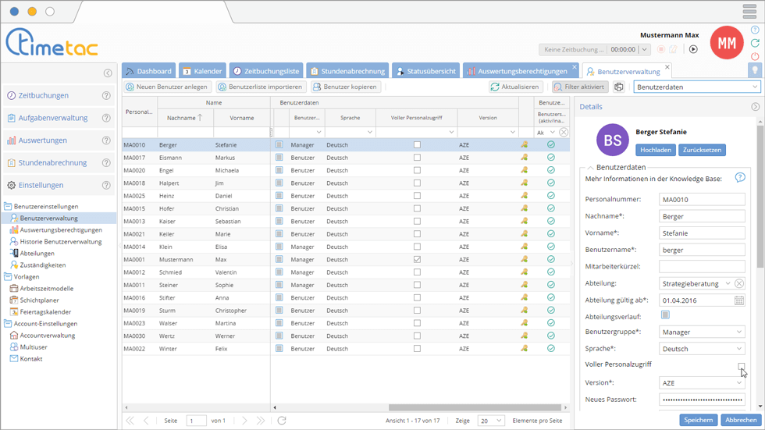Check Voller Personalzugriff for Eismann Markus row
Screen dimensions: 765x430
click(x=417, y=158)
